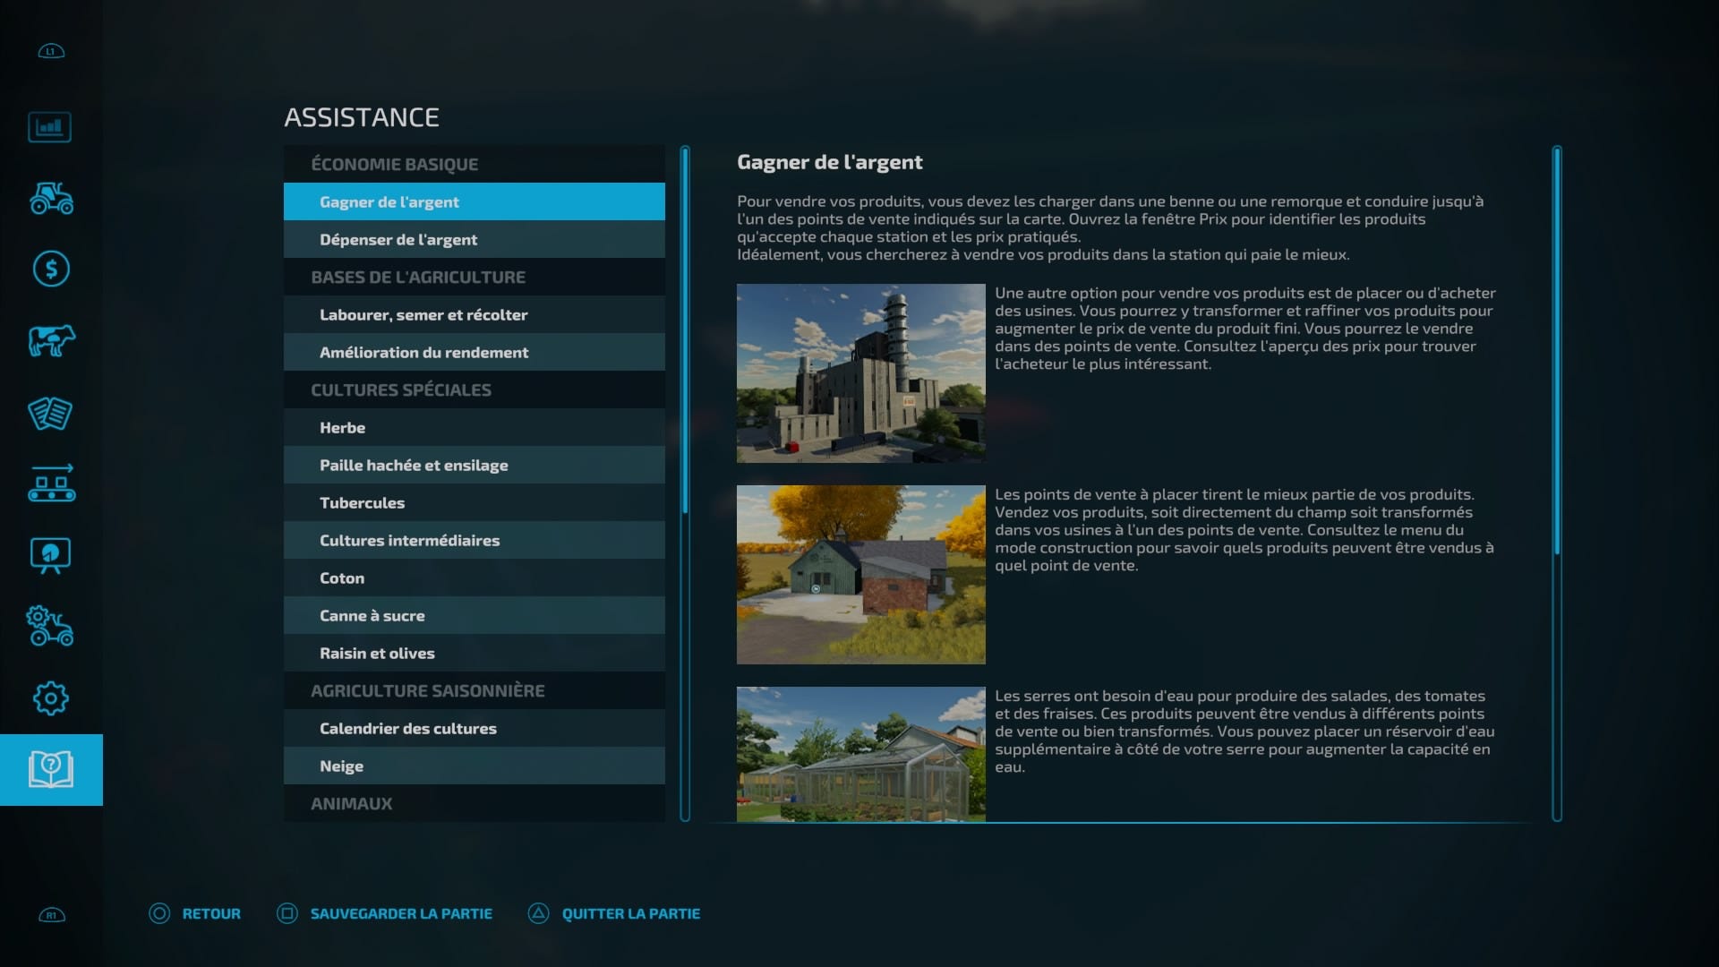
Task: Open the Dépenser de l'argent topic
Action: coord(475,239)
